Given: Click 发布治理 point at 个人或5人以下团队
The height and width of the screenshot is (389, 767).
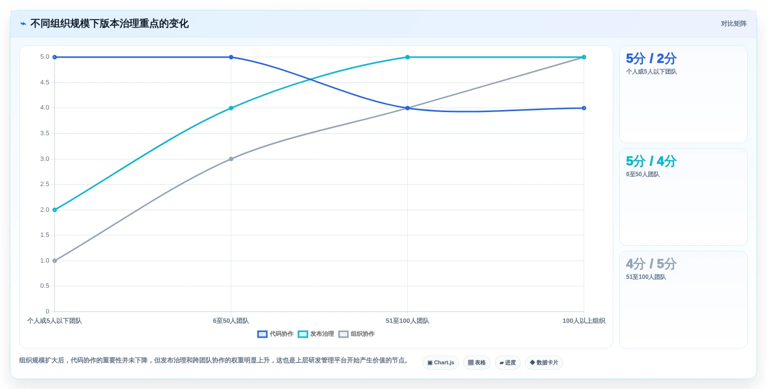Looking at the screenshot, I should [54, 210].
